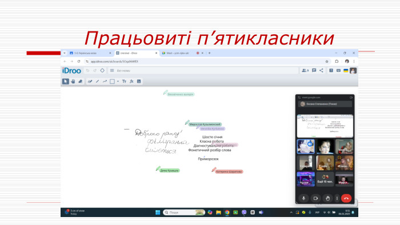Open a new browser tab
Screen dimensions: 400x225
[x=210, y=53]
